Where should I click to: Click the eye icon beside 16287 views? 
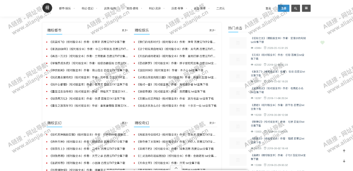(252, 98)
